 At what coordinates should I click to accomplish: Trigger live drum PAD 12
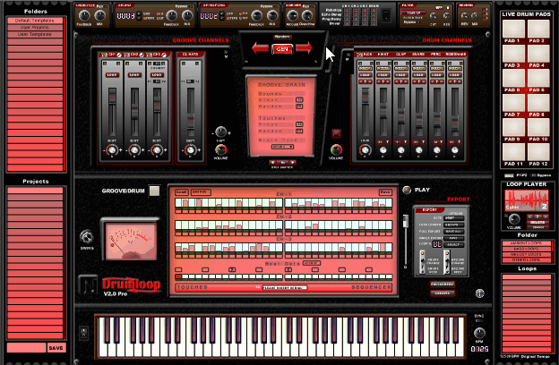tap(538, 152)
